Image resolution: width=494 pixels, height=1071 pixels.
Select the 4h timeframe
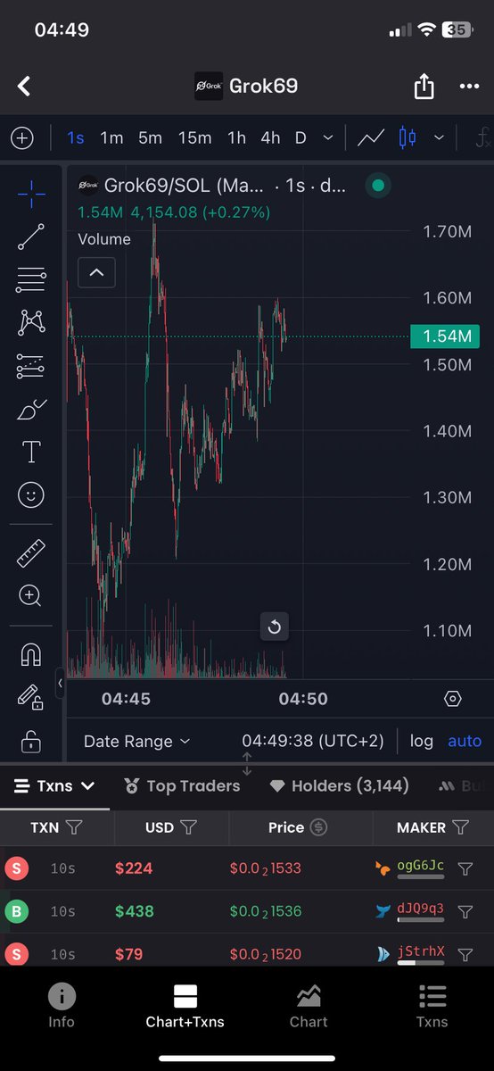coord(270,138)
